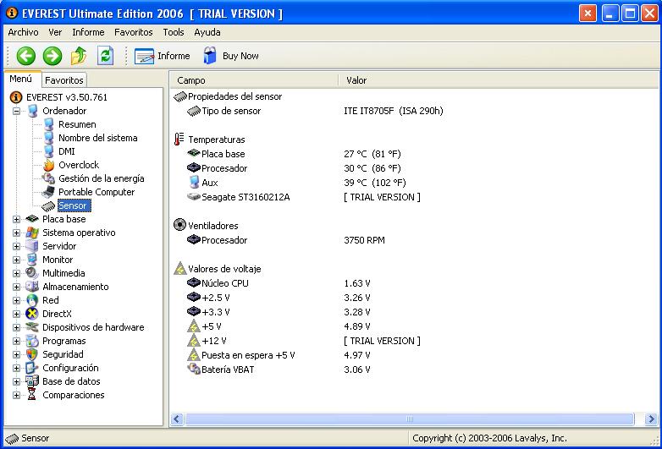This screenshot has width=662, height=449.
Task: Open the Archivo menu
Action: point(23,32)
